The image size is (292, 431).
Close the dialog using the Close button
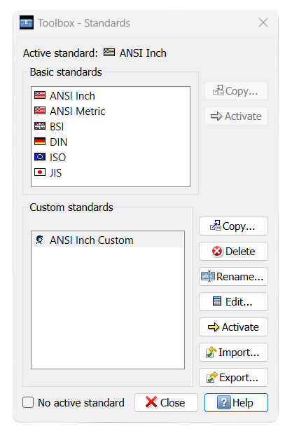click(166, 402)
